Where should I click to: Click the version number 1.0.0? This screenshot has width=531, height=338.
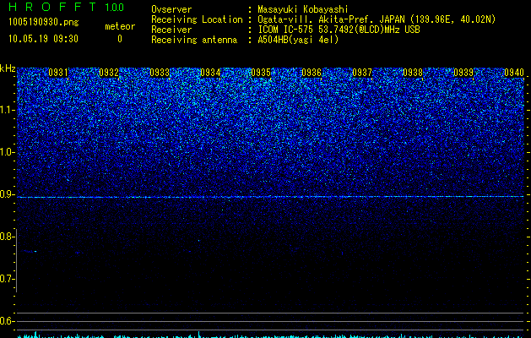point(115,7)
